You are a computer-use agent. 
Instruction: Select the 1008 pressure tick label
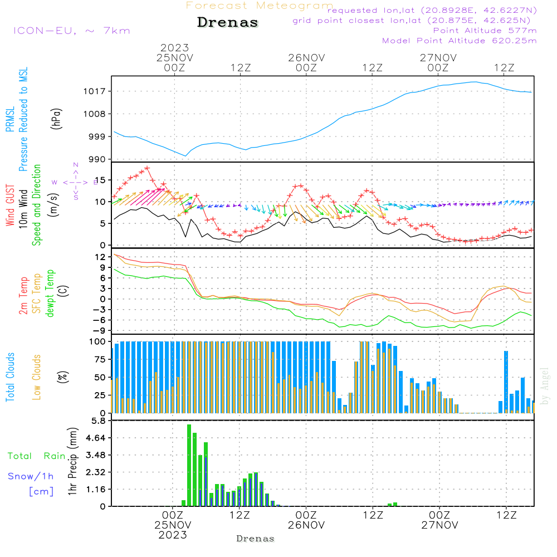[x=94, y=114]
